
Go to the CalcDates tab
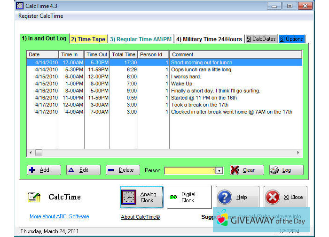click(261, 39)
